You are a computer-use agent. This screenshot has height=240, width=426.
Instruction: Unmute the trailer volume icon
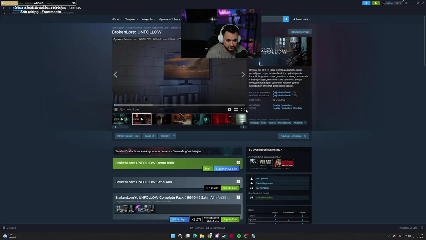pyautogui.click(x=122, y=109)
